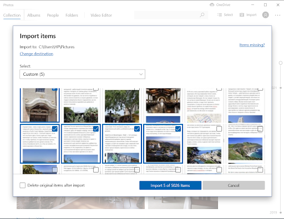Screen dimensions: 284x219
Task: Open the Items missing? link
Action: coord(252,45)
